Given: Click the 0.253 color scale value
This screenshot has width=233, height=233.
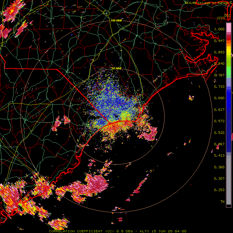Looking at the screenshot, I should [219, 190].
